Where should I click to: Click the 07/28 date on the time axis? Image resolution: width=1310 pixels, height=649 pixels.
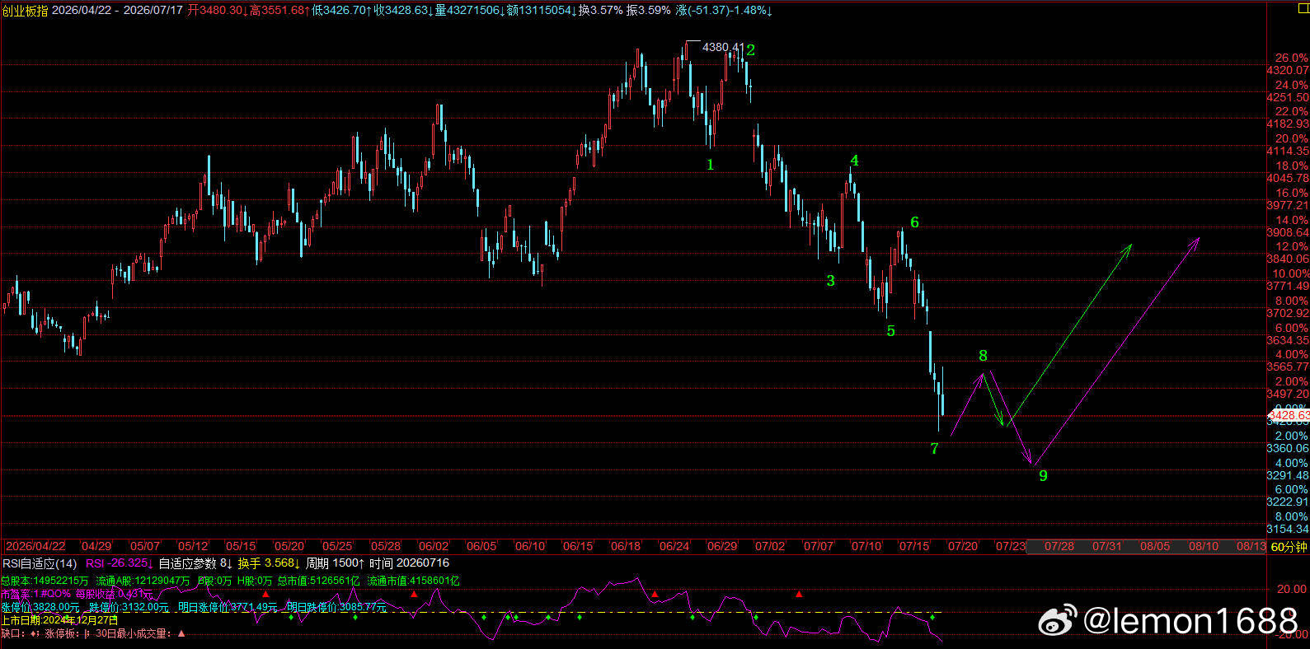tap(1059, 546)
